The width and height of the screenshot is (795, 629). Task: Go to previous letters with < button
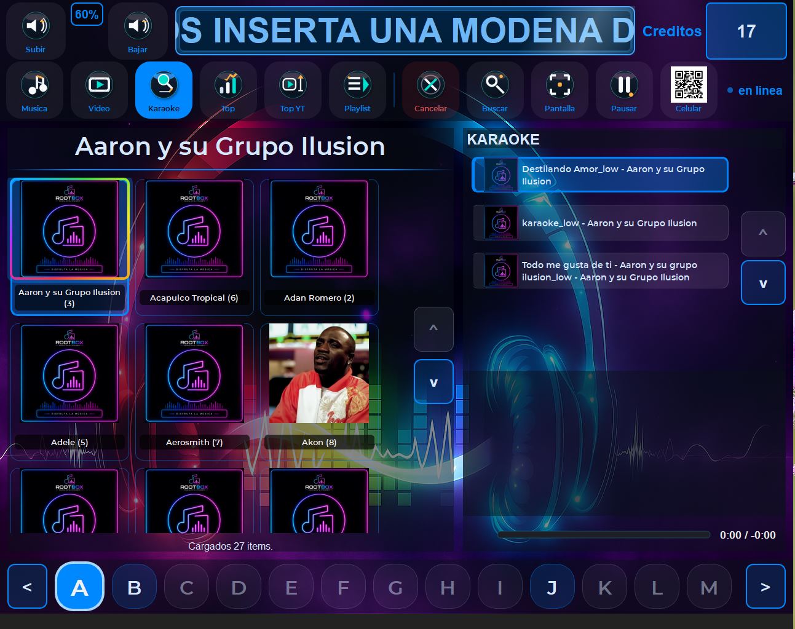point(27,587)
